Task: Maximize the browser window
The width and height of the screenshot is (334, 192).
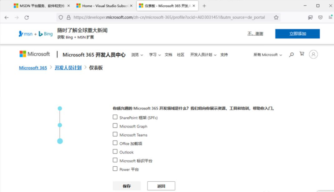Action: 318,6
